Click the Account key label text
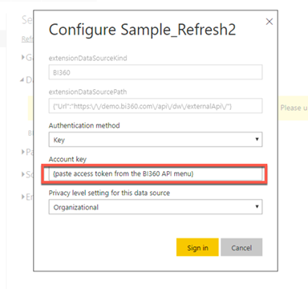This screenshot has height=289, width=308. pos(67,159)
